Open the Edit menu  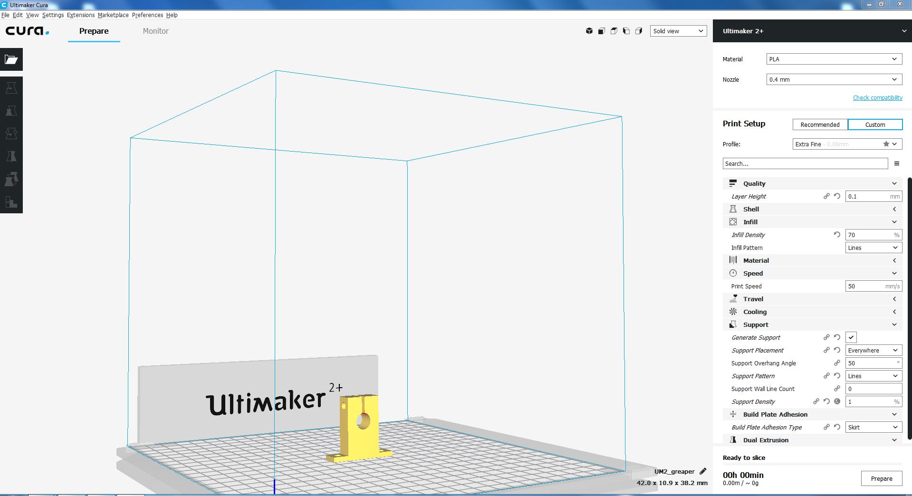(x=18, y=15)
